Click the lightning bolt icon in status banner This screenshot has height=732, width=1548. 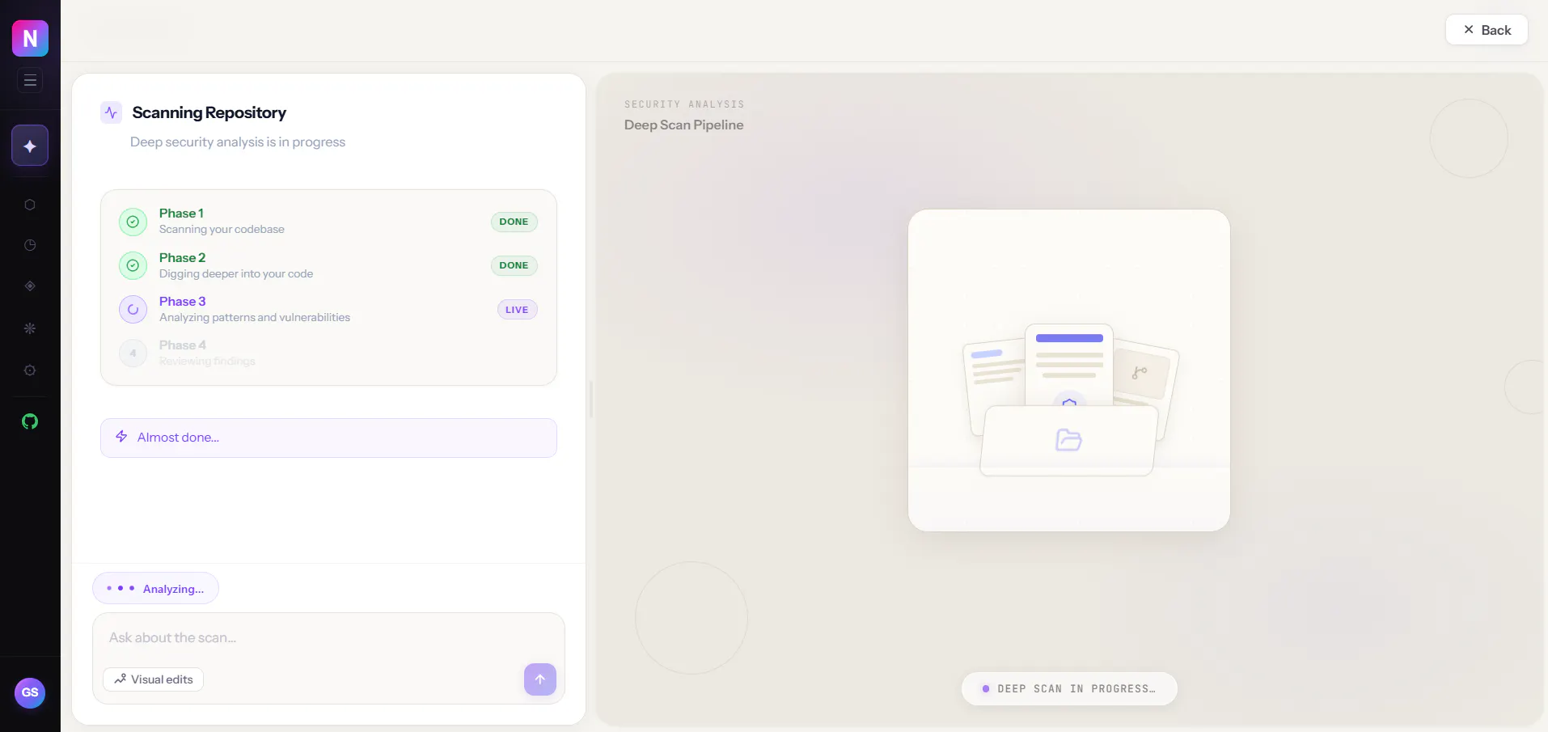coord(121,437)
